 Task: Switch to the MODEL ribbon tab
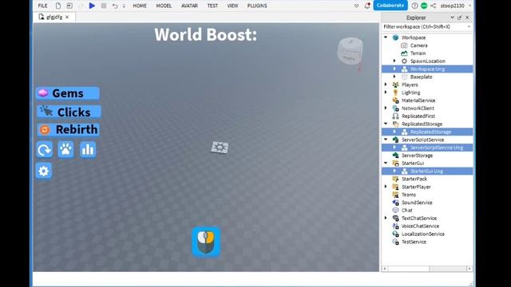click(x=164, y=6)
